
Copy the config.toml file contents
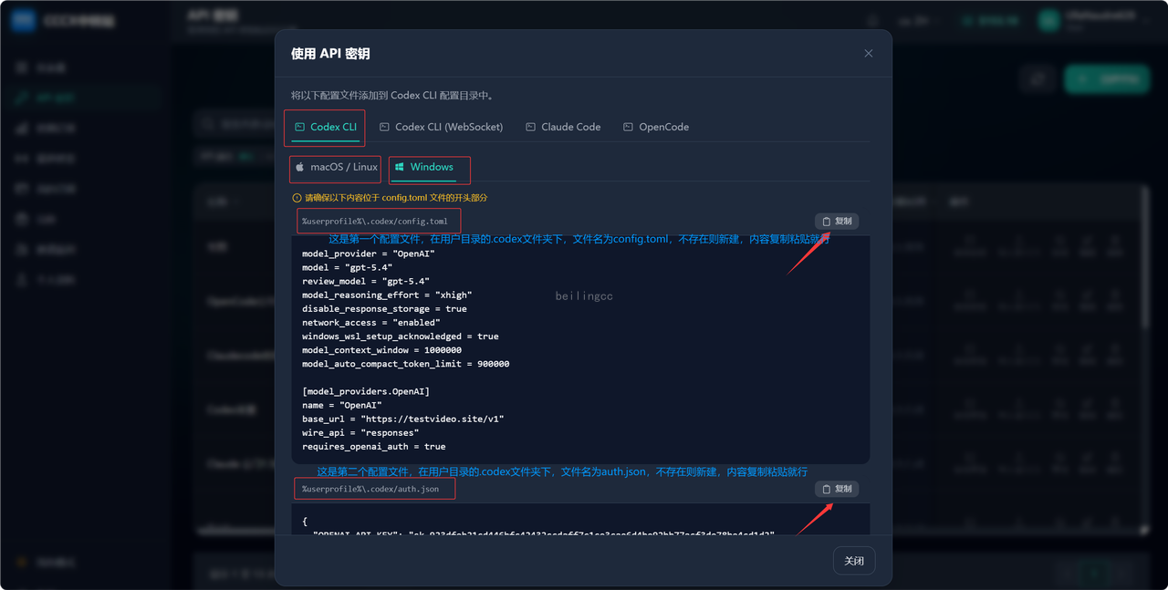click(837, 221)
